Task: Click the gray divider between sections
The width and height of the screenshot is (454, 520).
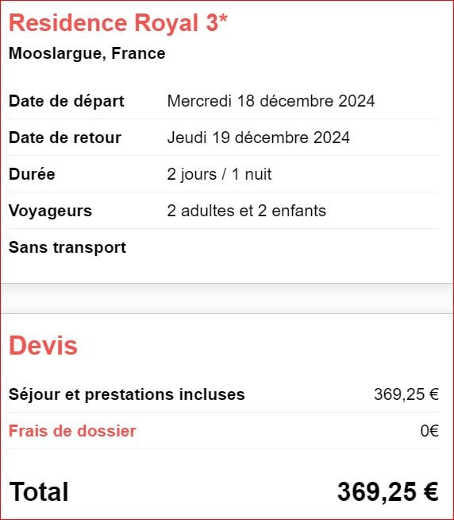Action: click(227, 298)
